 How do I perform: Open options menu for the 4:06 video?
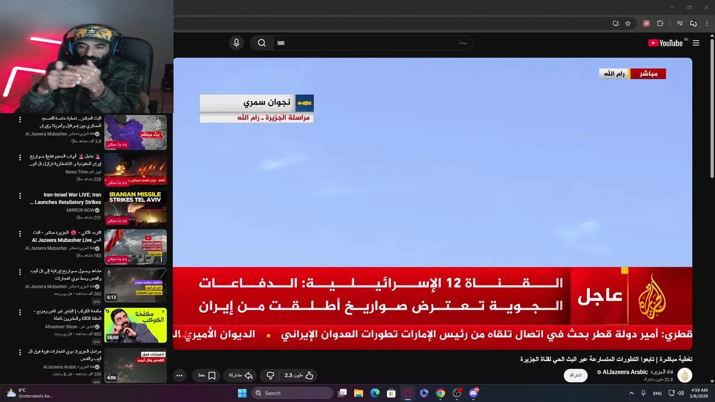tap(20, 352)
